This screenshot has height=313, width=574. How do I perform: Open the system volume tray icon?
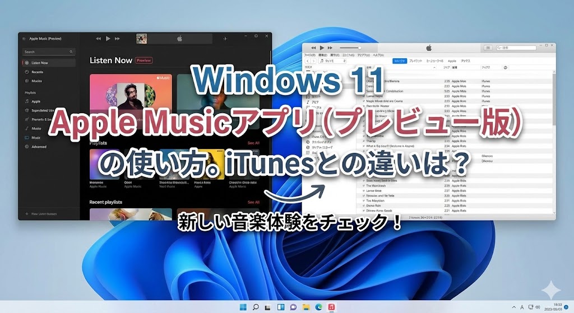click(x=538, y=307)
